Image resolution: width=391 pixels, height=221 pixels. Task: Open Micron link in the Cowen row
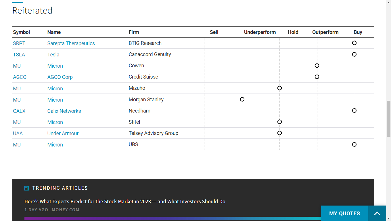[55, 66]
